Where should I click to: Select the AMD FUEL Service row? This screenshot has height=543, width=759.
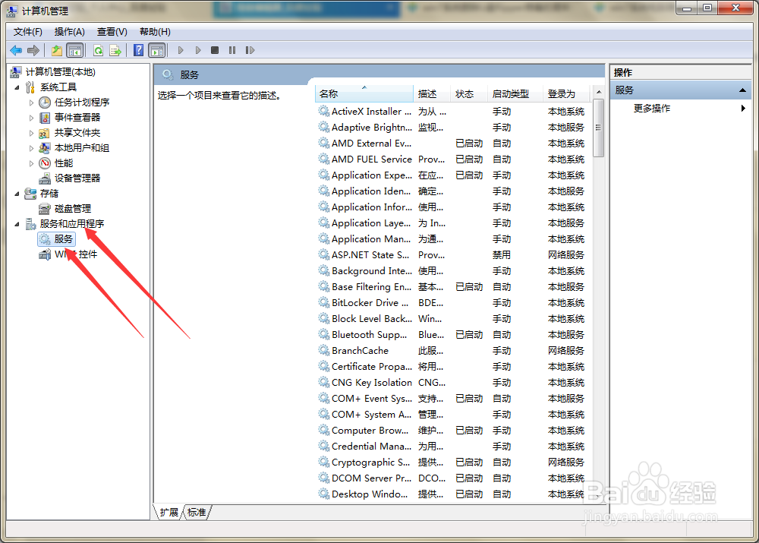pos(454,159)
